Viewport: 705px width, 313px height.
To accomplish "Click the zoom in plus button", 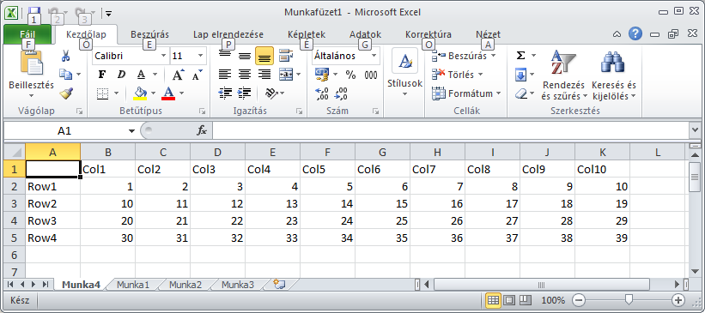I will (678, 300).
